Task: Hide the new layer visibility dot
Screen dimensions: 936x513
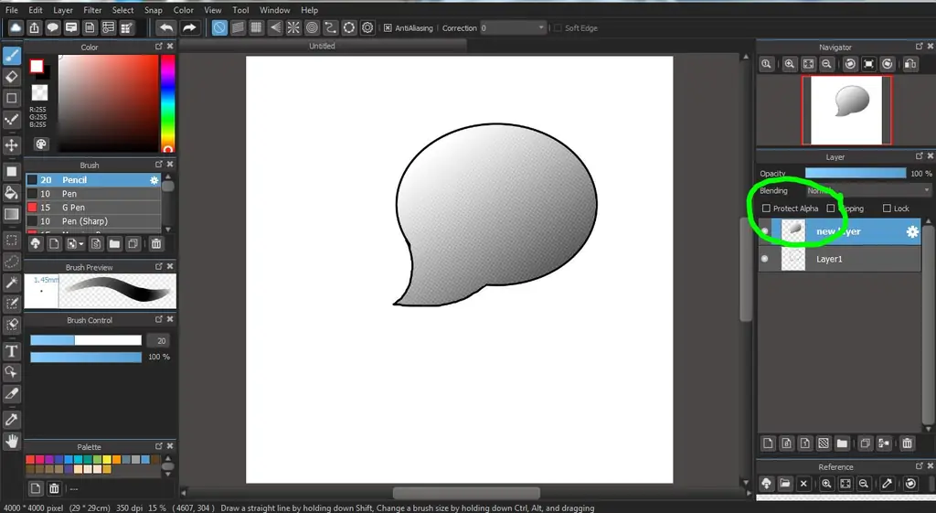Action: [765, 231]
